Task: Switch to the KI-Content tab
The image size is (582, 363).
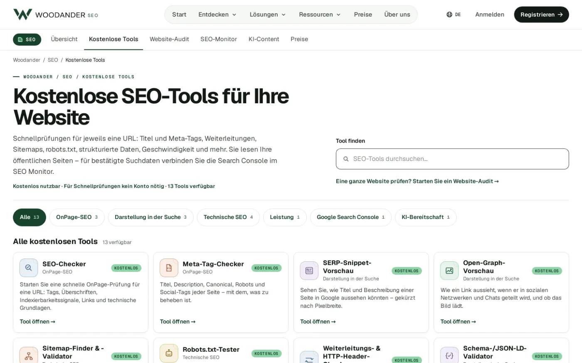Action: pyautogui.click(x=264, y=39)
